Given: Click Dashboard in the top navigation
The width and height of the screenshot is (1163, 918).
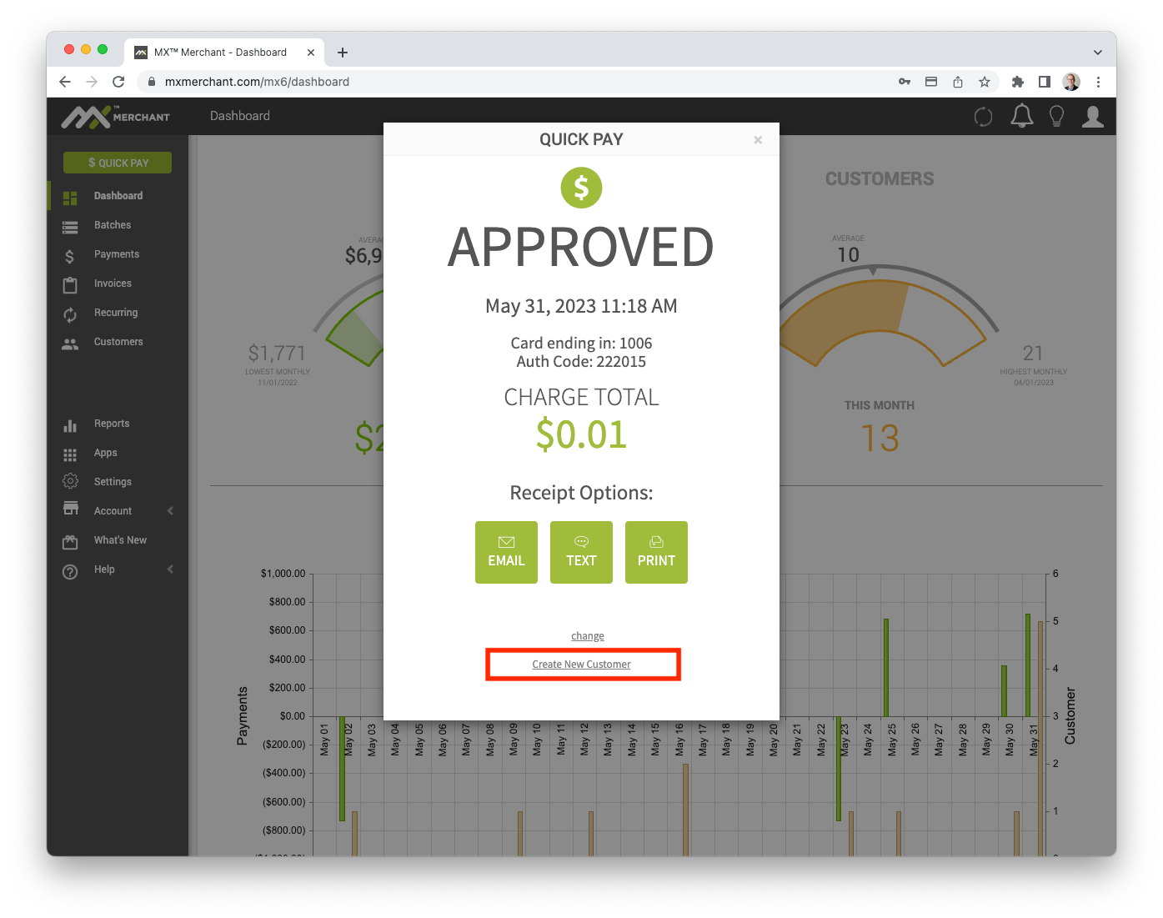Looking at the screenshot, I should (x=239, y=116).
